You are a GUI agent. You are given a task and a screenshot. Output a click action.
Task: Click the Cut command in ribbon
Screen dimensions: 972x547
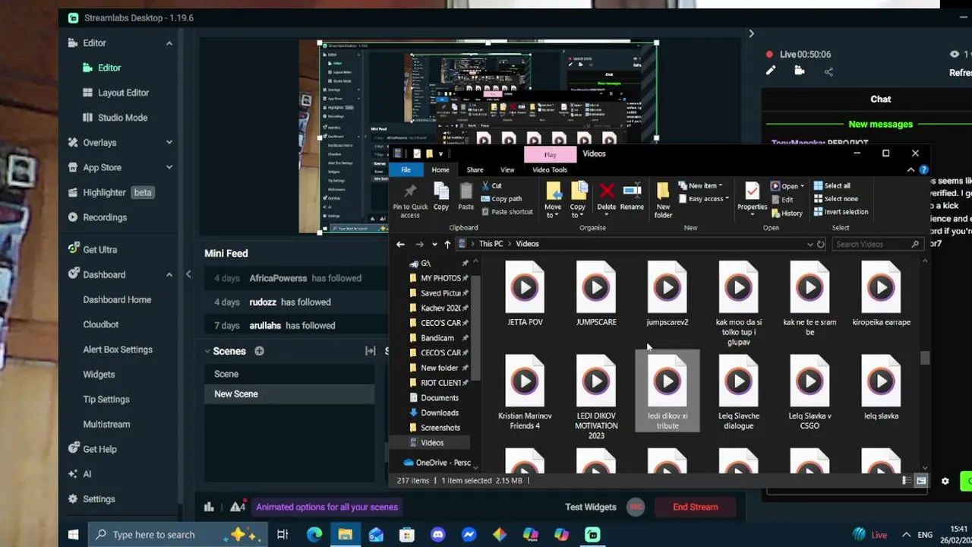click(491, 185)
